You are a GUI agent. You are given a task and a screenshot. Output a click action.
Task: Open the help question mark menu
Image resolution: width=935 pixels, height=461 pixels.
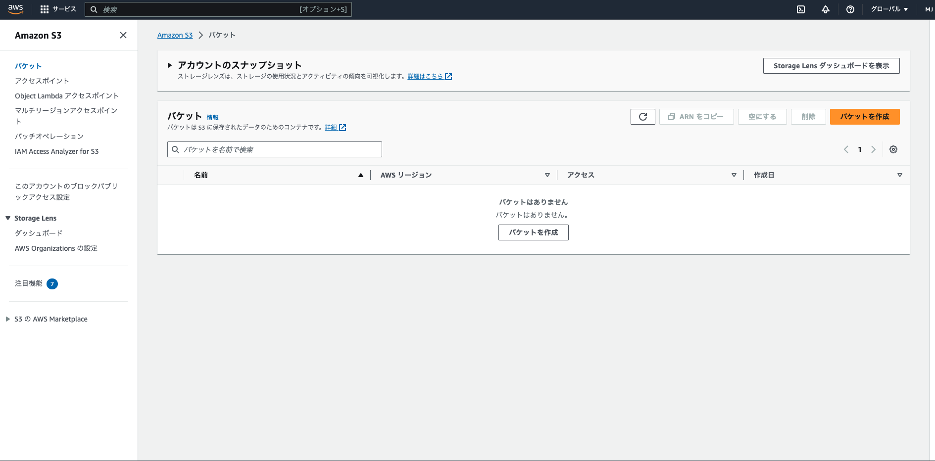pyautogui.click(x=850, y=9)
